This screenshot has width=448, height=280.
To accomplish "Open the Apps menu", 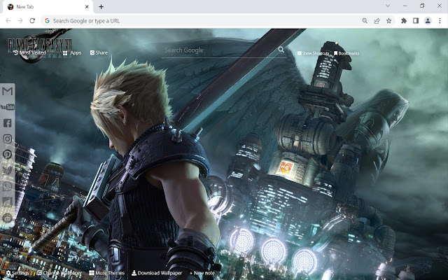I will [72, 53].
